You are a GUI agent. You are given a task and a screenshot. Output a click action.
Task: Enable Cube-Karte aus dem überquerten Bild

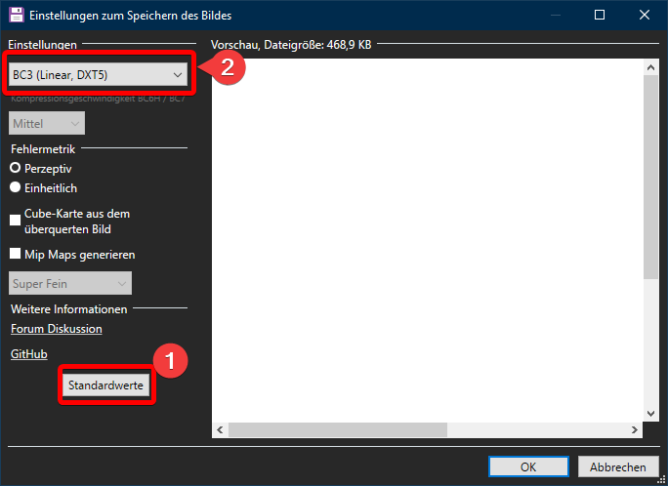point(16,221)
